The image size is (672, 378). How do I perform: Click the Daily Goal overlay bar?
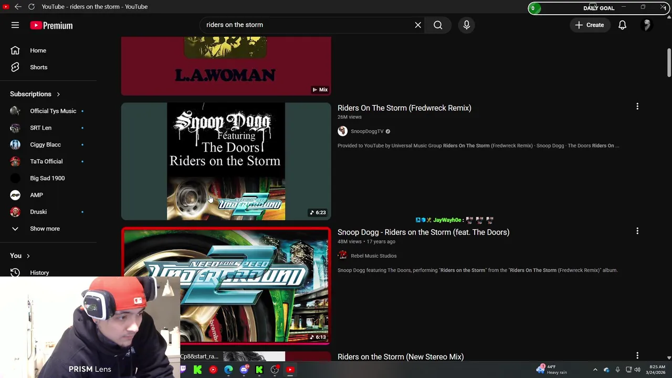pos(598,8)
